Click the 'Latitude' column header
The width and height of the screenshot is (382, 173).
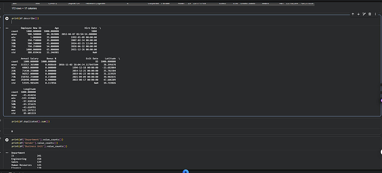pyautogui.click(x=110, y=59)
